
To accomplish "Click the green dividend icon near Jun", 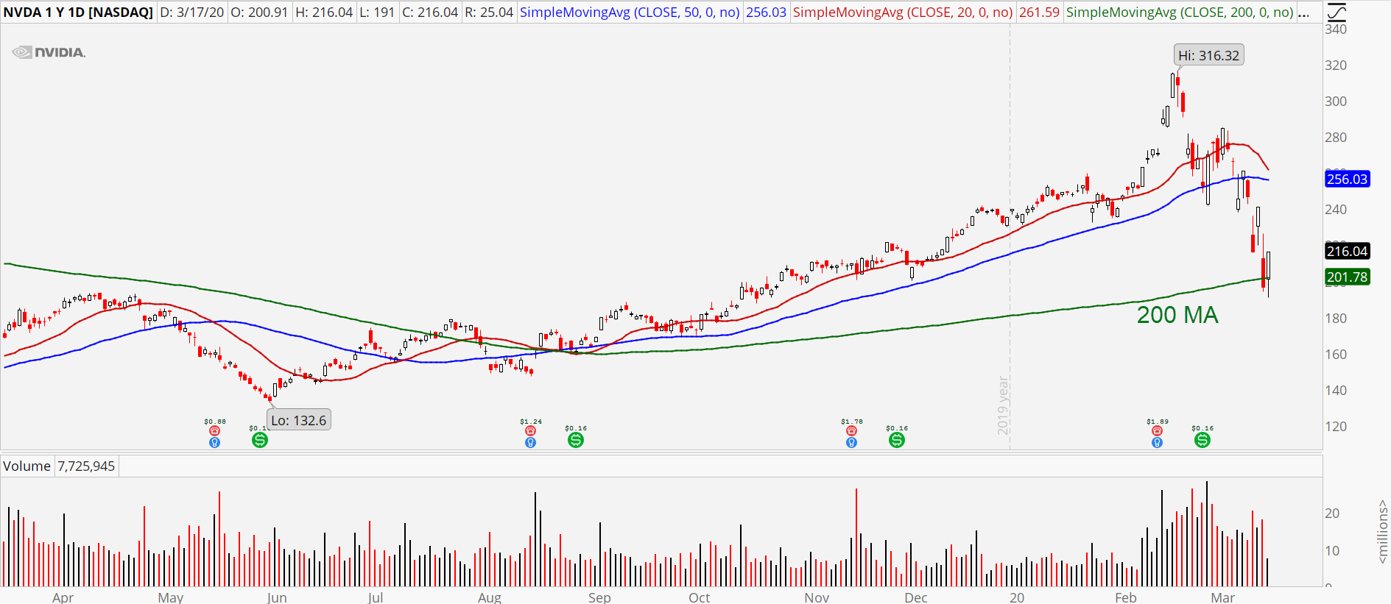I will [x=259, y=440].
